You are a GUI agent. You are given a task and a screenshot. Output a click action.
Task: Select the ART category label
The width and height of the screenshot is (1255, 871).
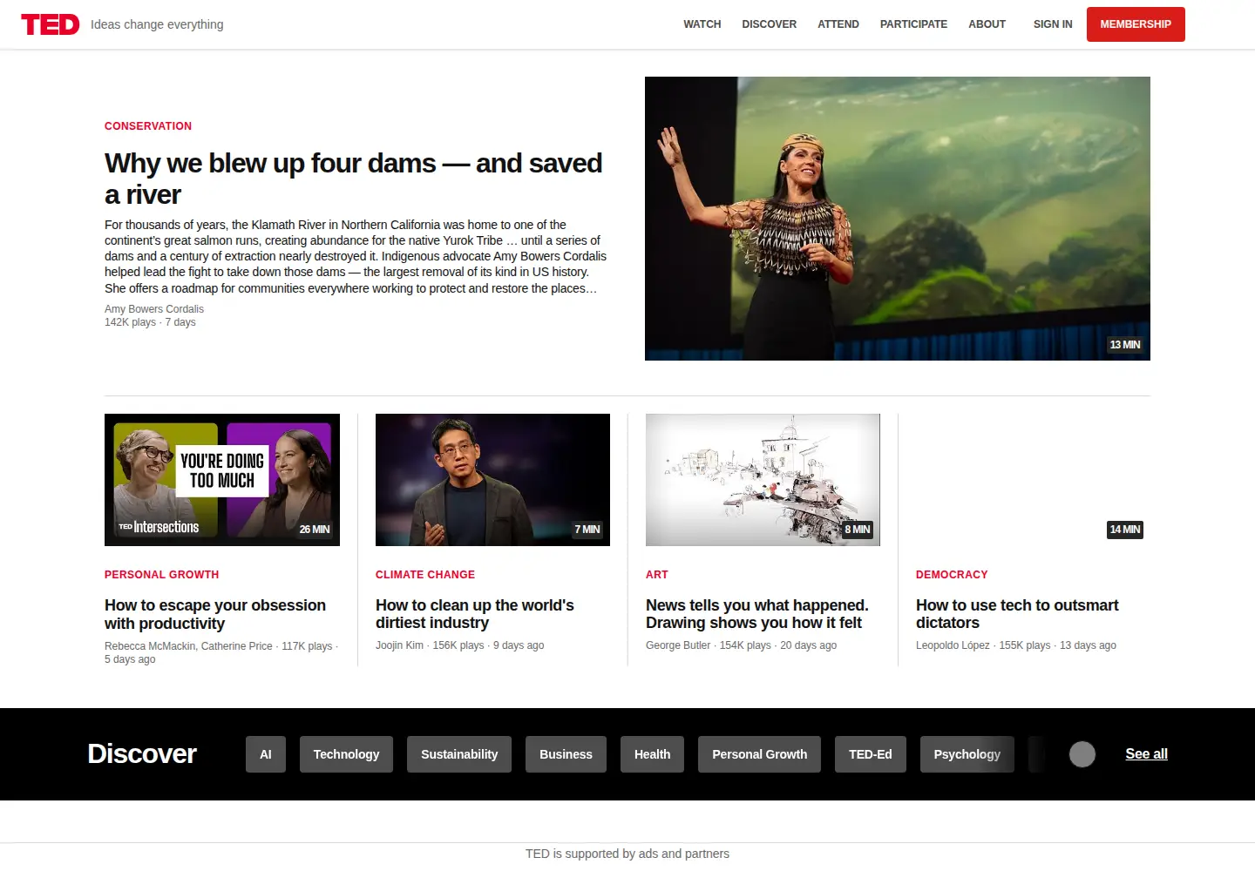coord(657,575)
